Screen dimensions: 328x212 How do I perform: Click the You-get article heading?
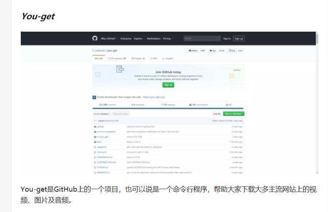[38, 16]
